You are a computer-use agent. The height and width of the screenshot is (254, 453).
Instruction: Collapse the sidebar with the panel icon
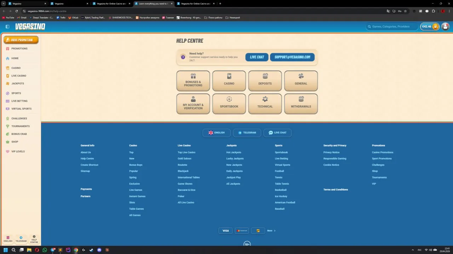[x=7, y=26]
